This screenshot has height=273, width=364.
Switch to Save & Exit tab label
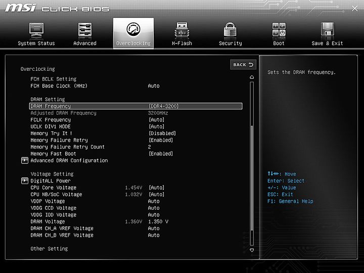(x=327, y=43)
